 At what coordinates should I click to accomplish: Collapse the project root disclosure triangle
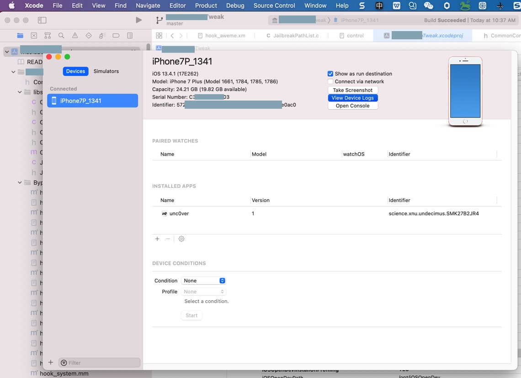pyautogui.click(x=7, y=52)
